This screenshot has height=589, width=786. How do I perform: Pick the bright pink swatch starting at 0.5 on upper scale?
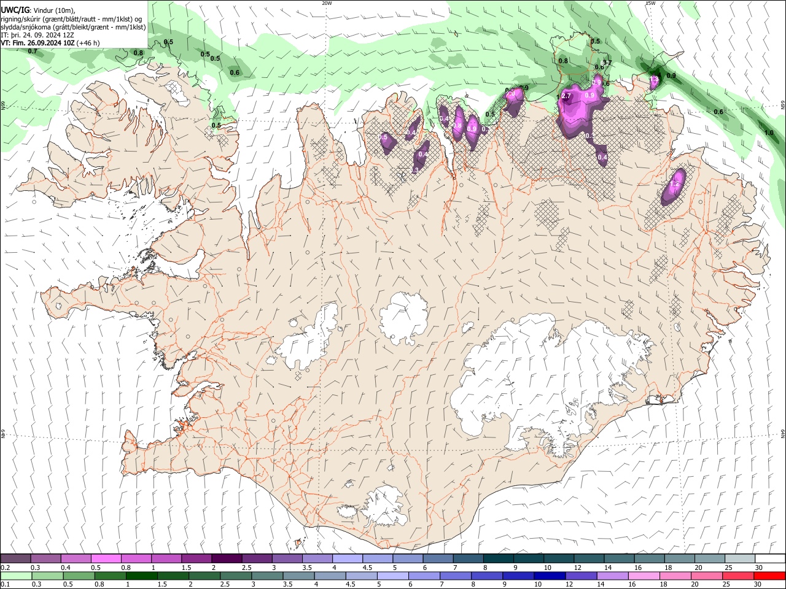point(106,559)
